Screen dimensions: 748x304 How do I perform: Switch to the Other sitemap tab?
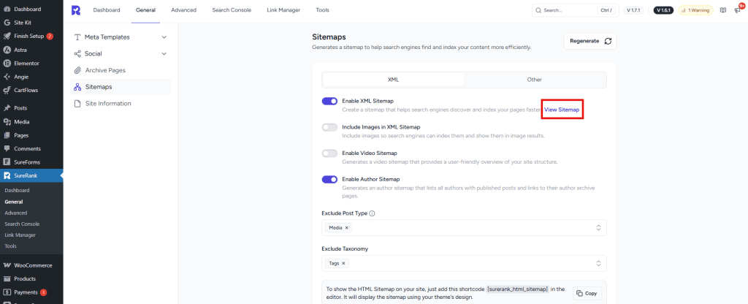pyautogui.click(x=534, y=79)
